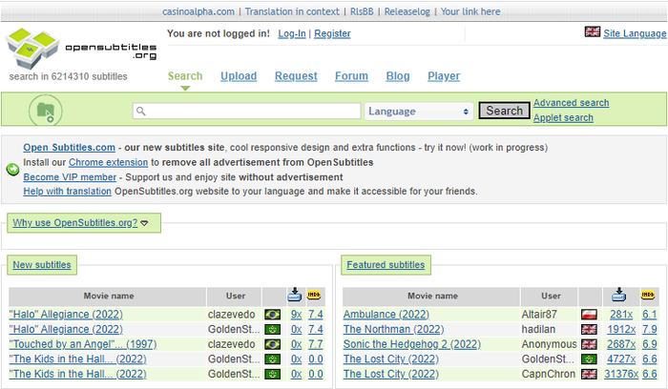Click the magnifier icon in search field

[141, 112]
